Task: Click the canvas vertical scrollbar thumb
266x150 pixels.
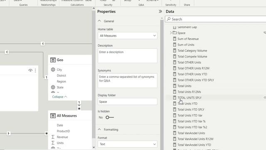Action: (x=94, y=75)
